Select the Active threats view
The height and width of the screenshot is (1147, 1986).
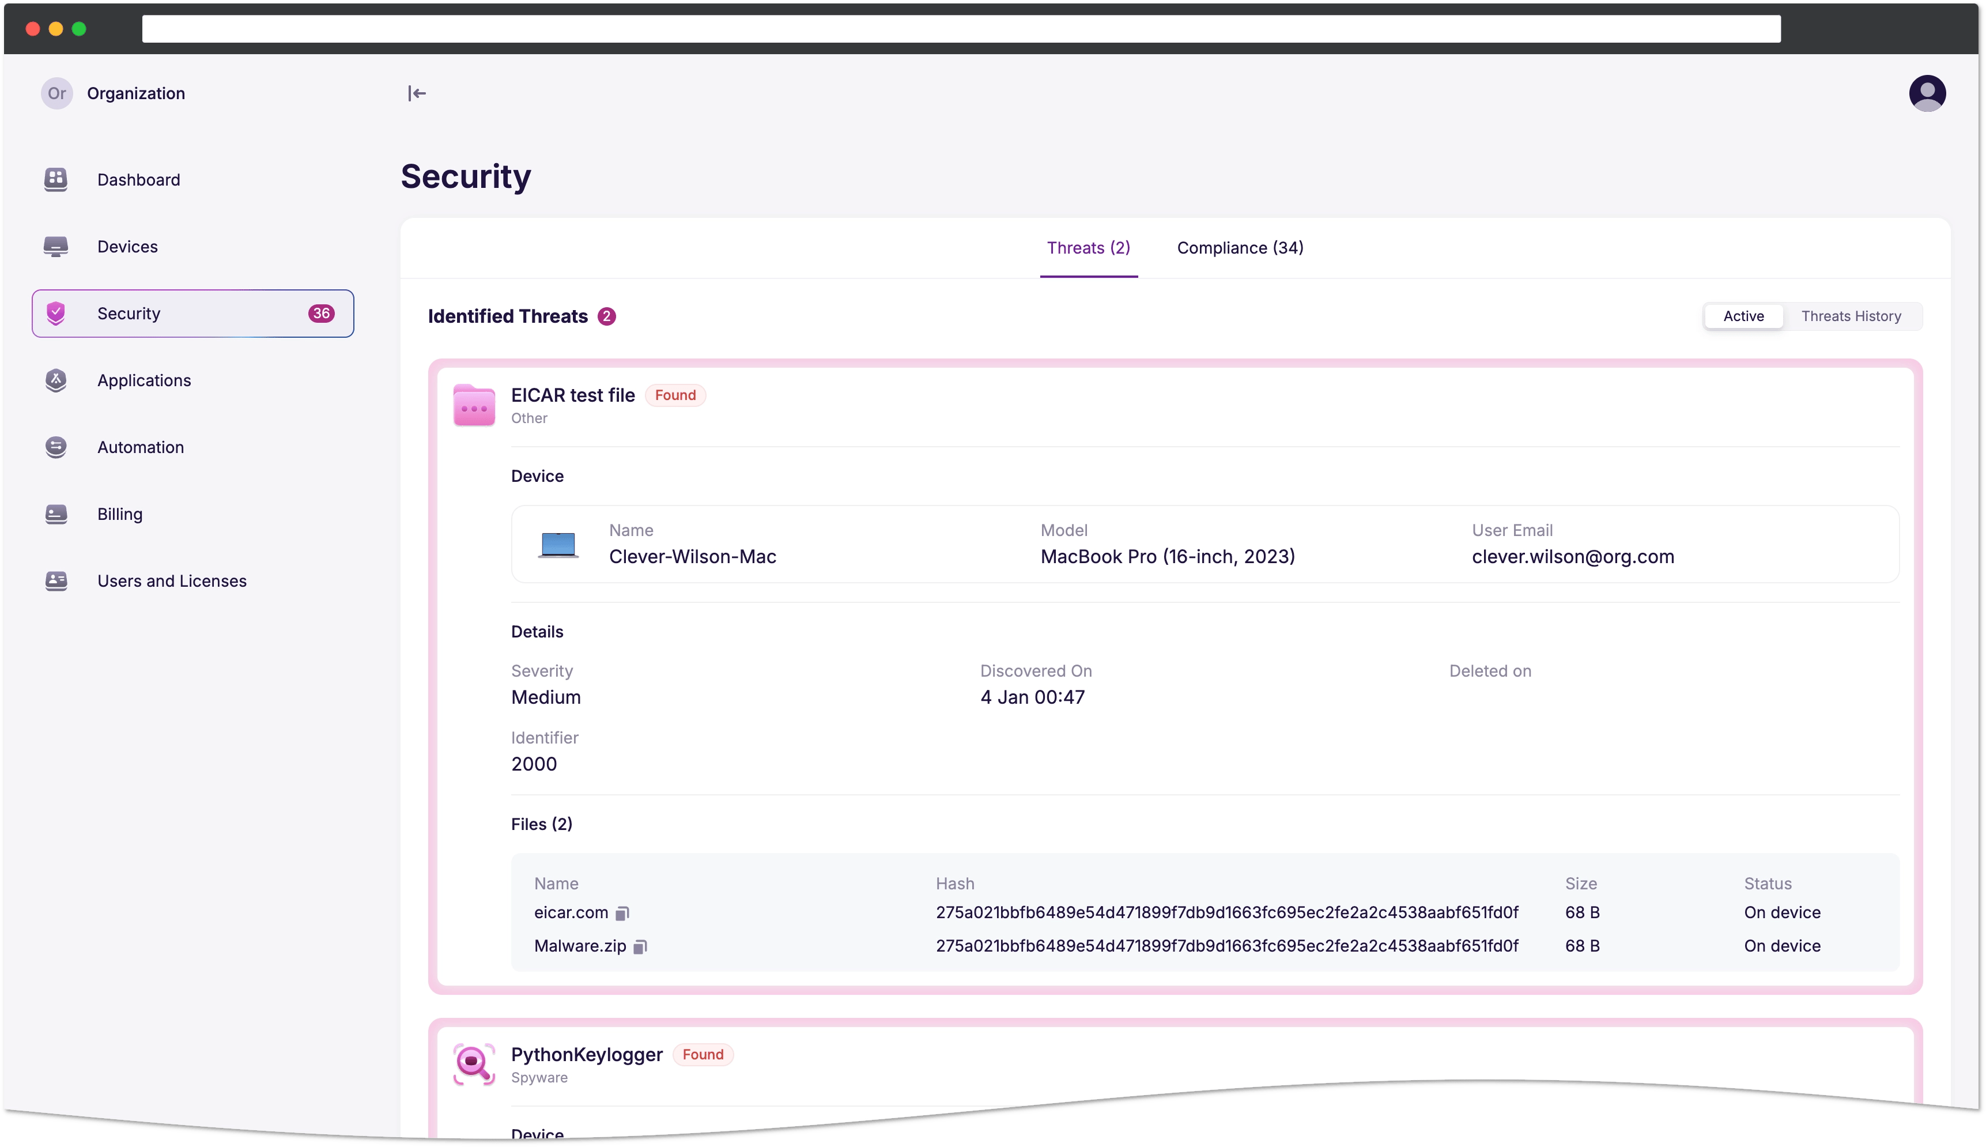pyautogui.click(x=1743, y=316)
